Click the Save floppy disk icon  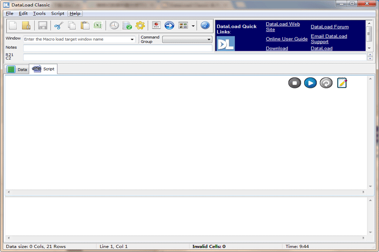(x=43, y=26)
